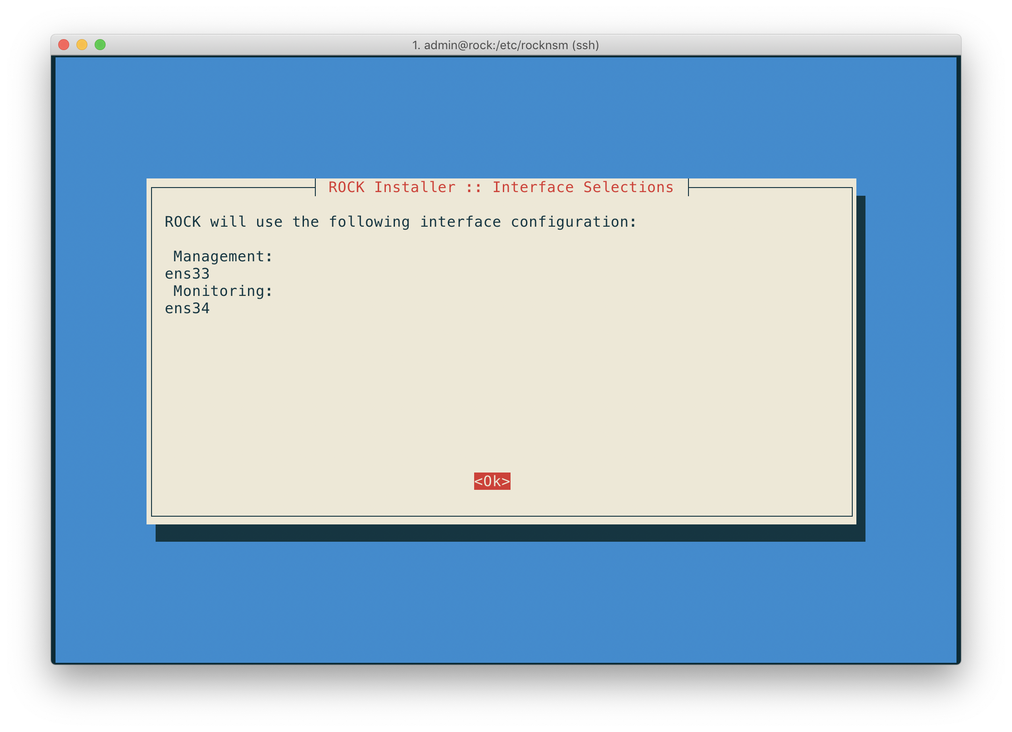Screen dimensions: 1012x732
Task: Click the empty area inside the dialog box
Action: (x=501, y=391)
